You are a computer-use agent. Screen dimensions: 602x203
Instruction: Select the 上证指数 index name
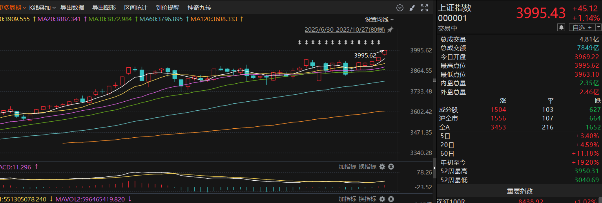(x=455, y=8)
